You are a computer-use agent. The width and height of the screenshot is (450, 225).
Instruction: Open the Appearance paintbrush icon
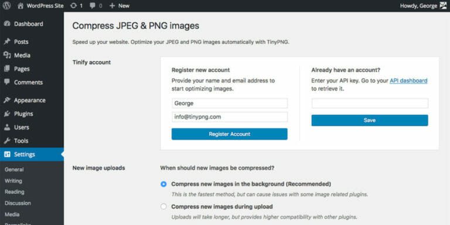[7, 100]
